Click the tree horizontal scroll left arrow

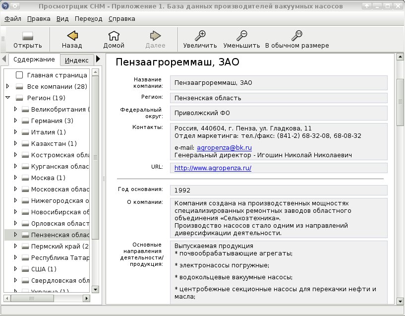[x=7, y=299]
